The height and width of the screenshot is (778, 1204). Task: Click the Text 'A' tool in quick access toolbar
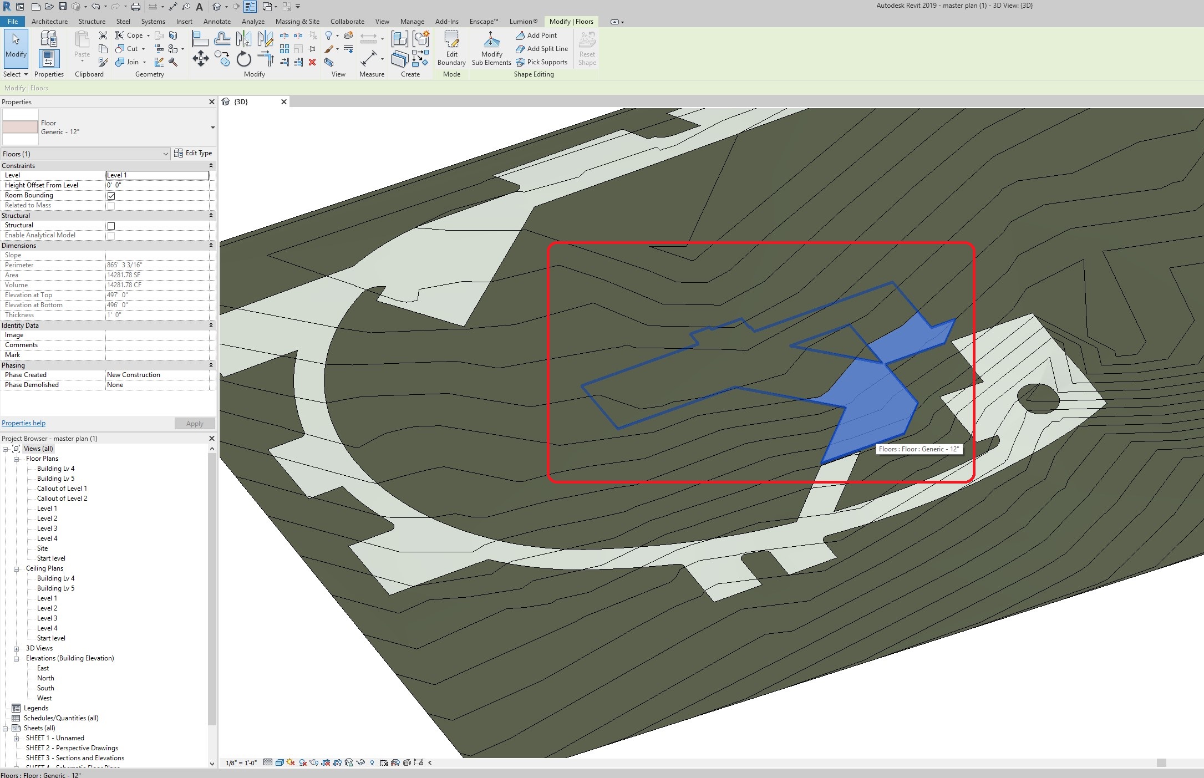[200, 7]
